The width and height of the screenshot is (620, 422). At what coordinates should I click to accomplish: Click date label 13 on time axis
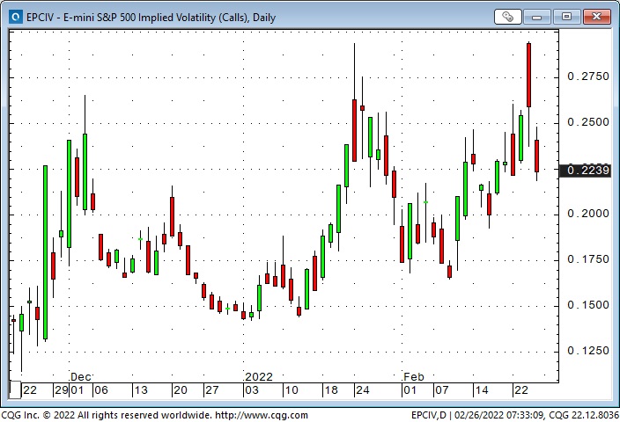pyautogui.click(x=141, y=390)
